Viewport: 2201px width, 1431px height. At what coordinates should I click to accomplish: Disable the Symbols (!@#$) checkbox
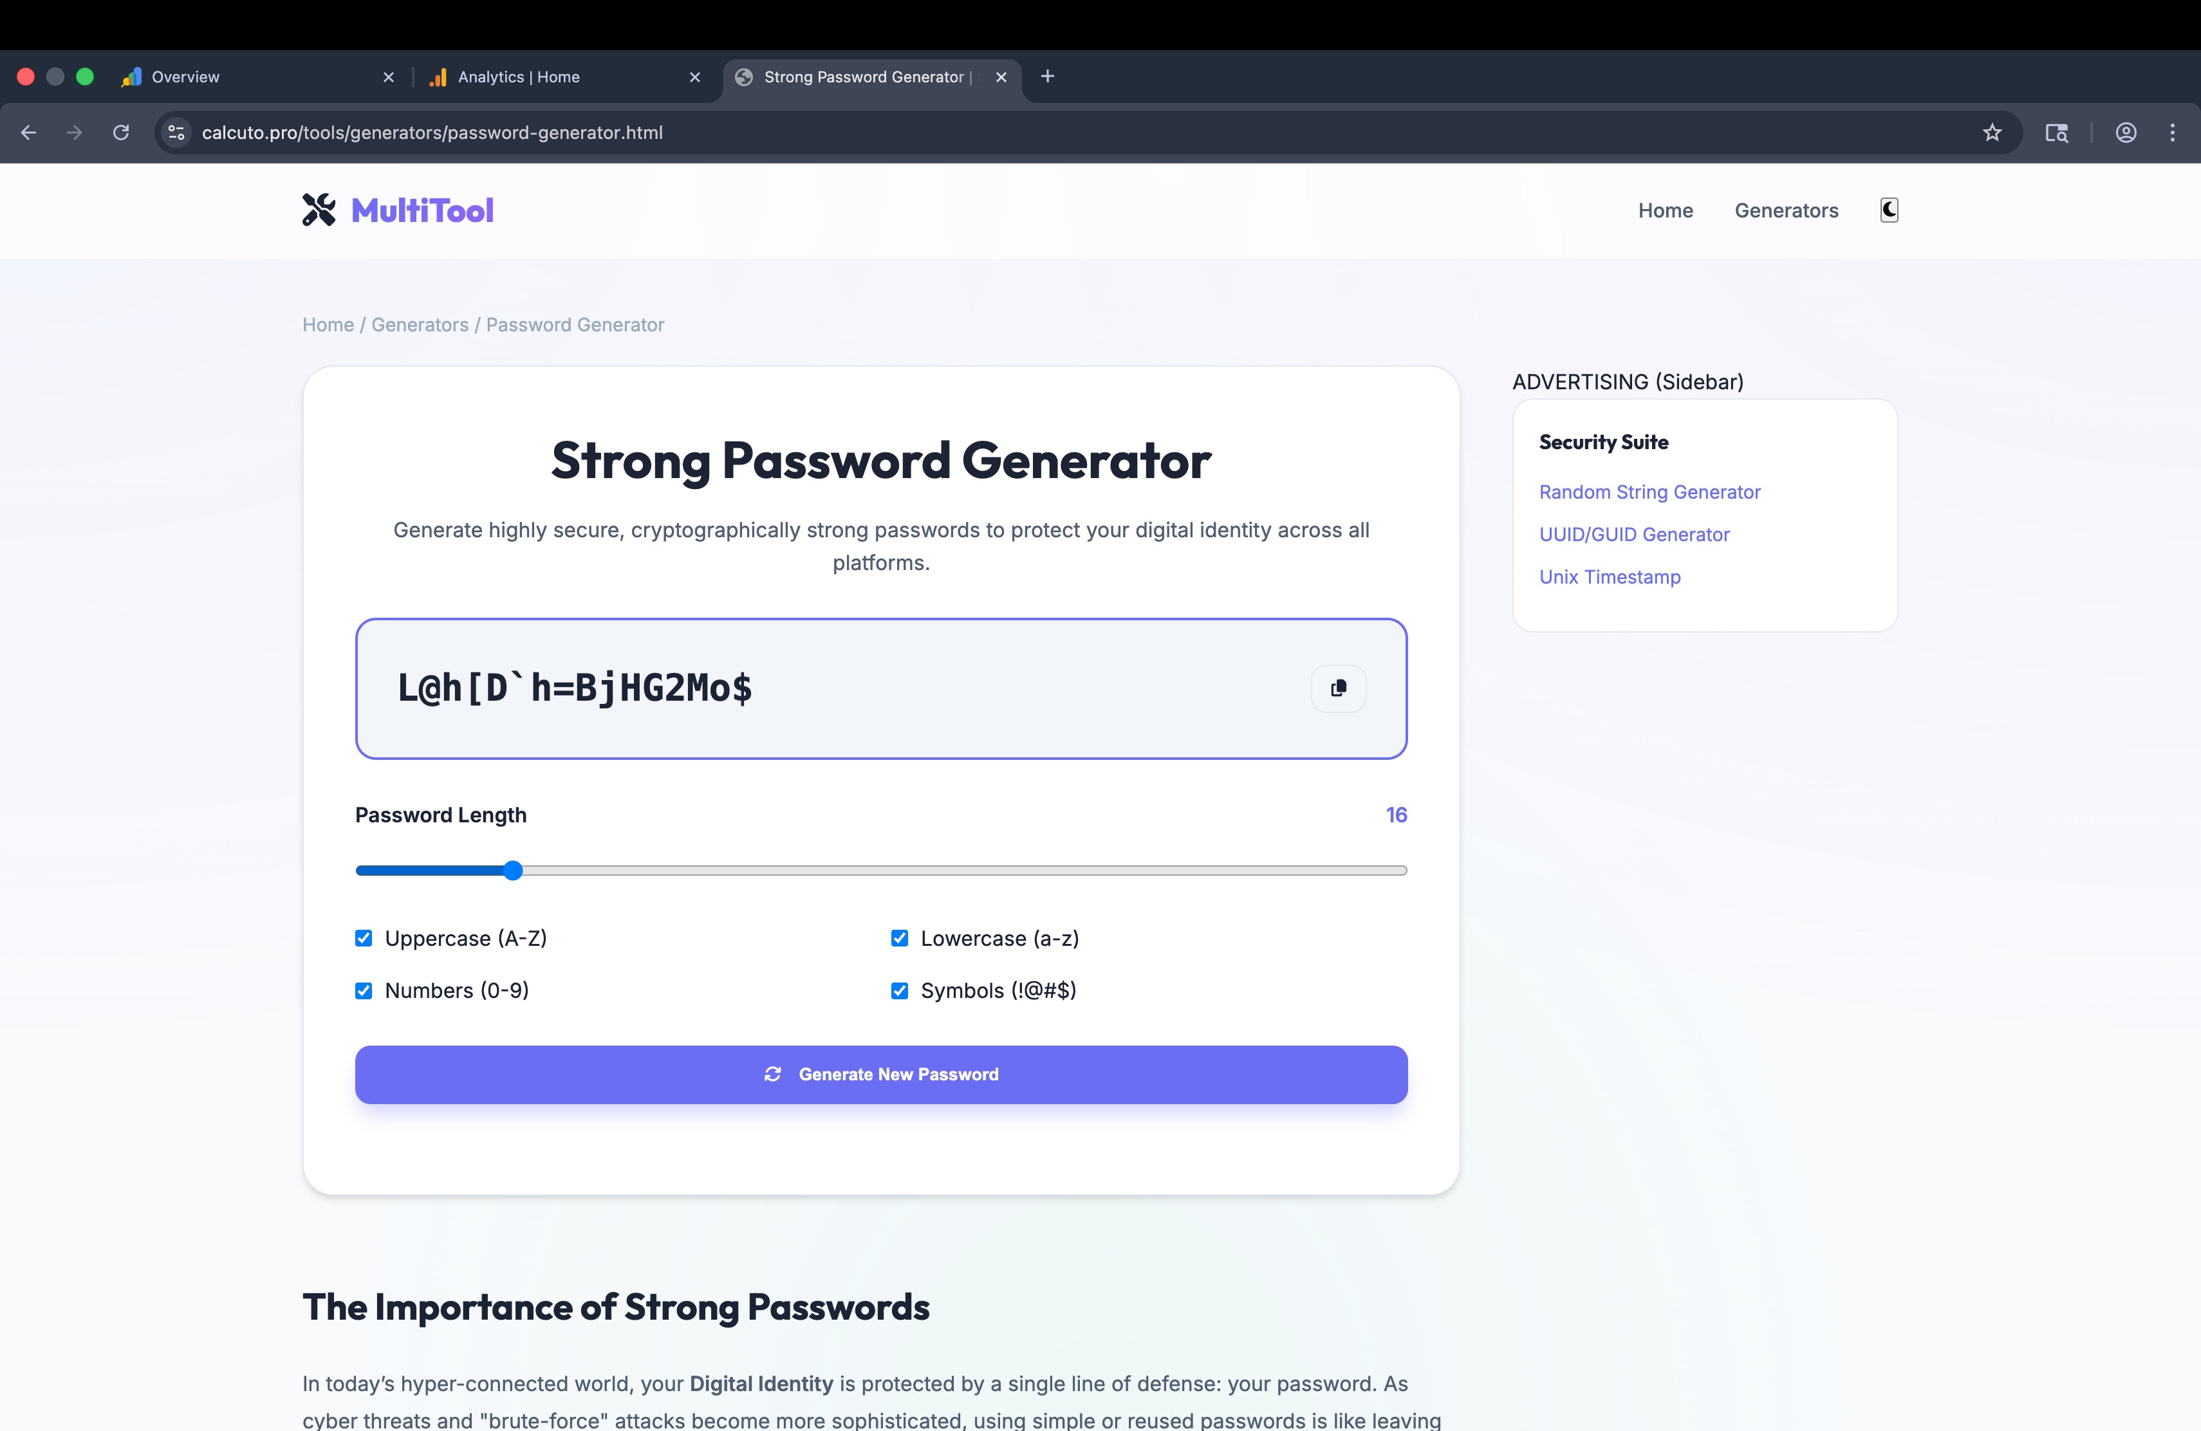tap(899, 991)
